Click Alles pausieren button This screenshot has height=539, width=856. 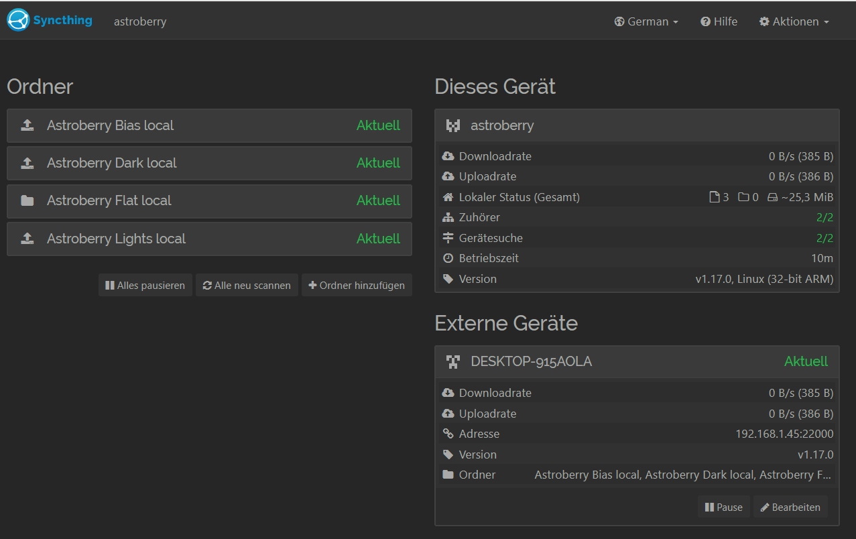[x=145, y=285]
